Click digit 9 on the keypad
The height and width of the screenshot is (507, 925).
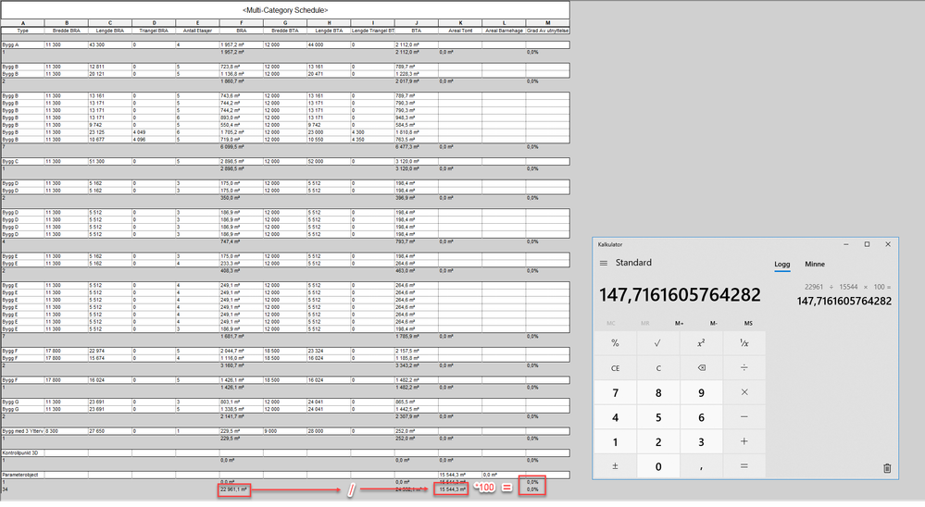tap(701, 392)
